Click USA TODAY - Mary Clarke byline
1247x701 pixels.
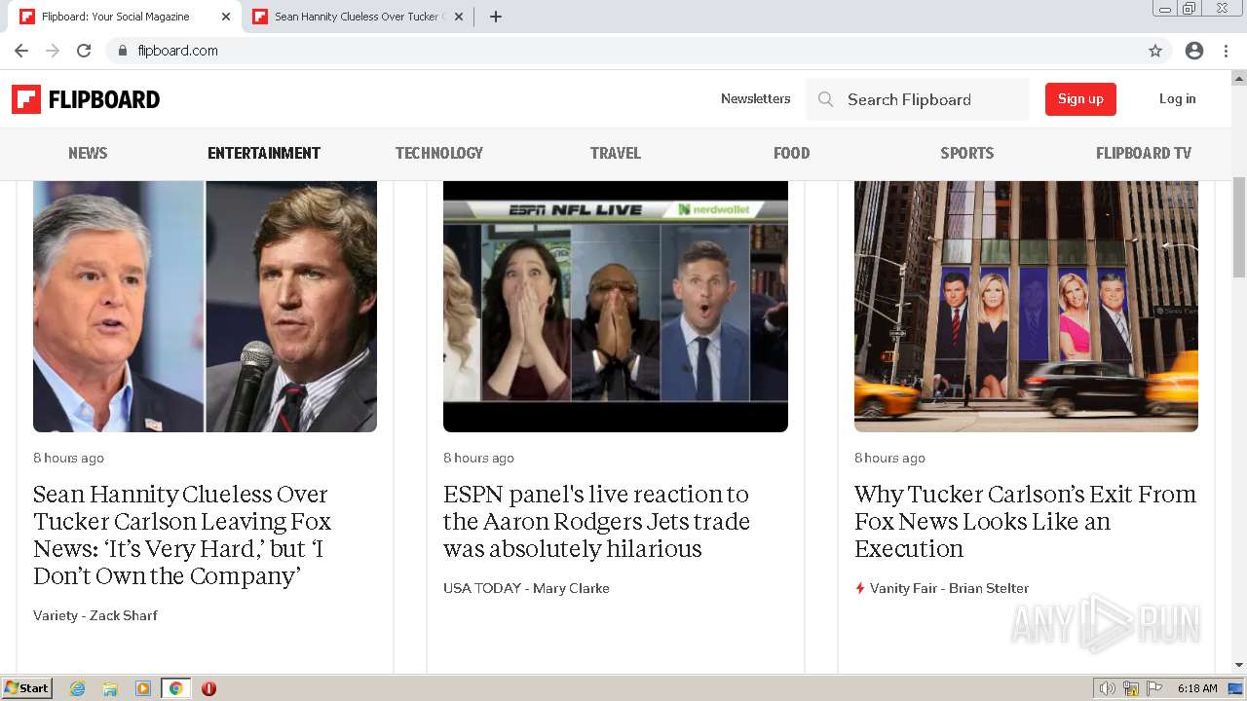[x=526, y=588]
